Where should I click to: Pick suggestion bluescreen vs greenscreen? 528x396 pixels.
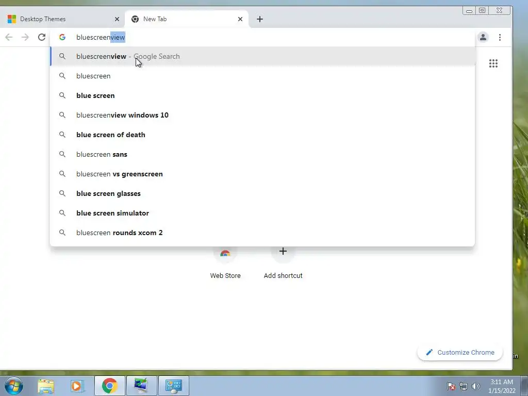click(262, 174)
